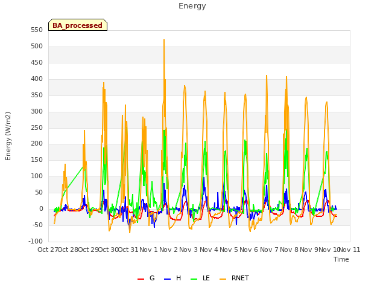Toggle the LE series legend entry
This screenshot has width=386, height=290.
click(200, 278)
